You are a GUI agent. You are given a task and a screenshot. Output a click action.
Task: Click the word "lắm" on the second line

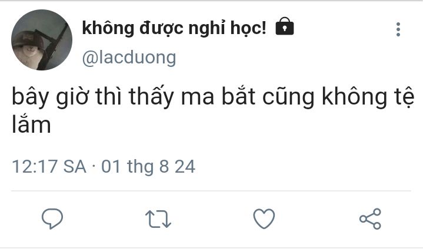pyautogui.click(x=31, y=123)
